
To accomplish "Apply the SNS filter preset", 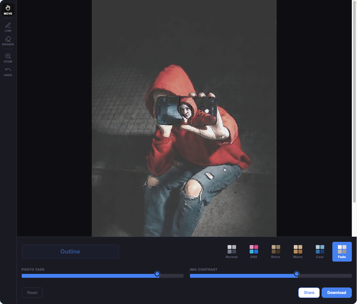I will click(254, 252).
